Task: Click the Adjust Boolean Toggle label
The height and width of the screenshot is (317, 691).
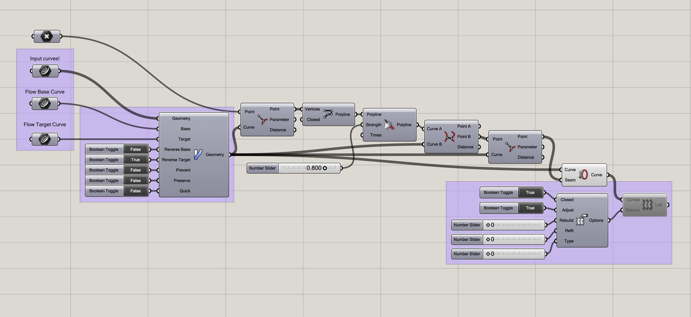Action: tap(498, 208)
